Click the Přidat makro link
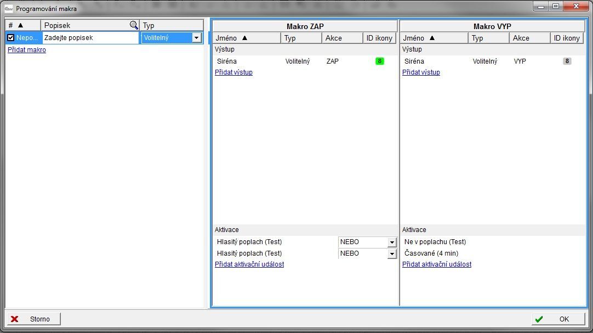593x333 pixels. point(27,50)
